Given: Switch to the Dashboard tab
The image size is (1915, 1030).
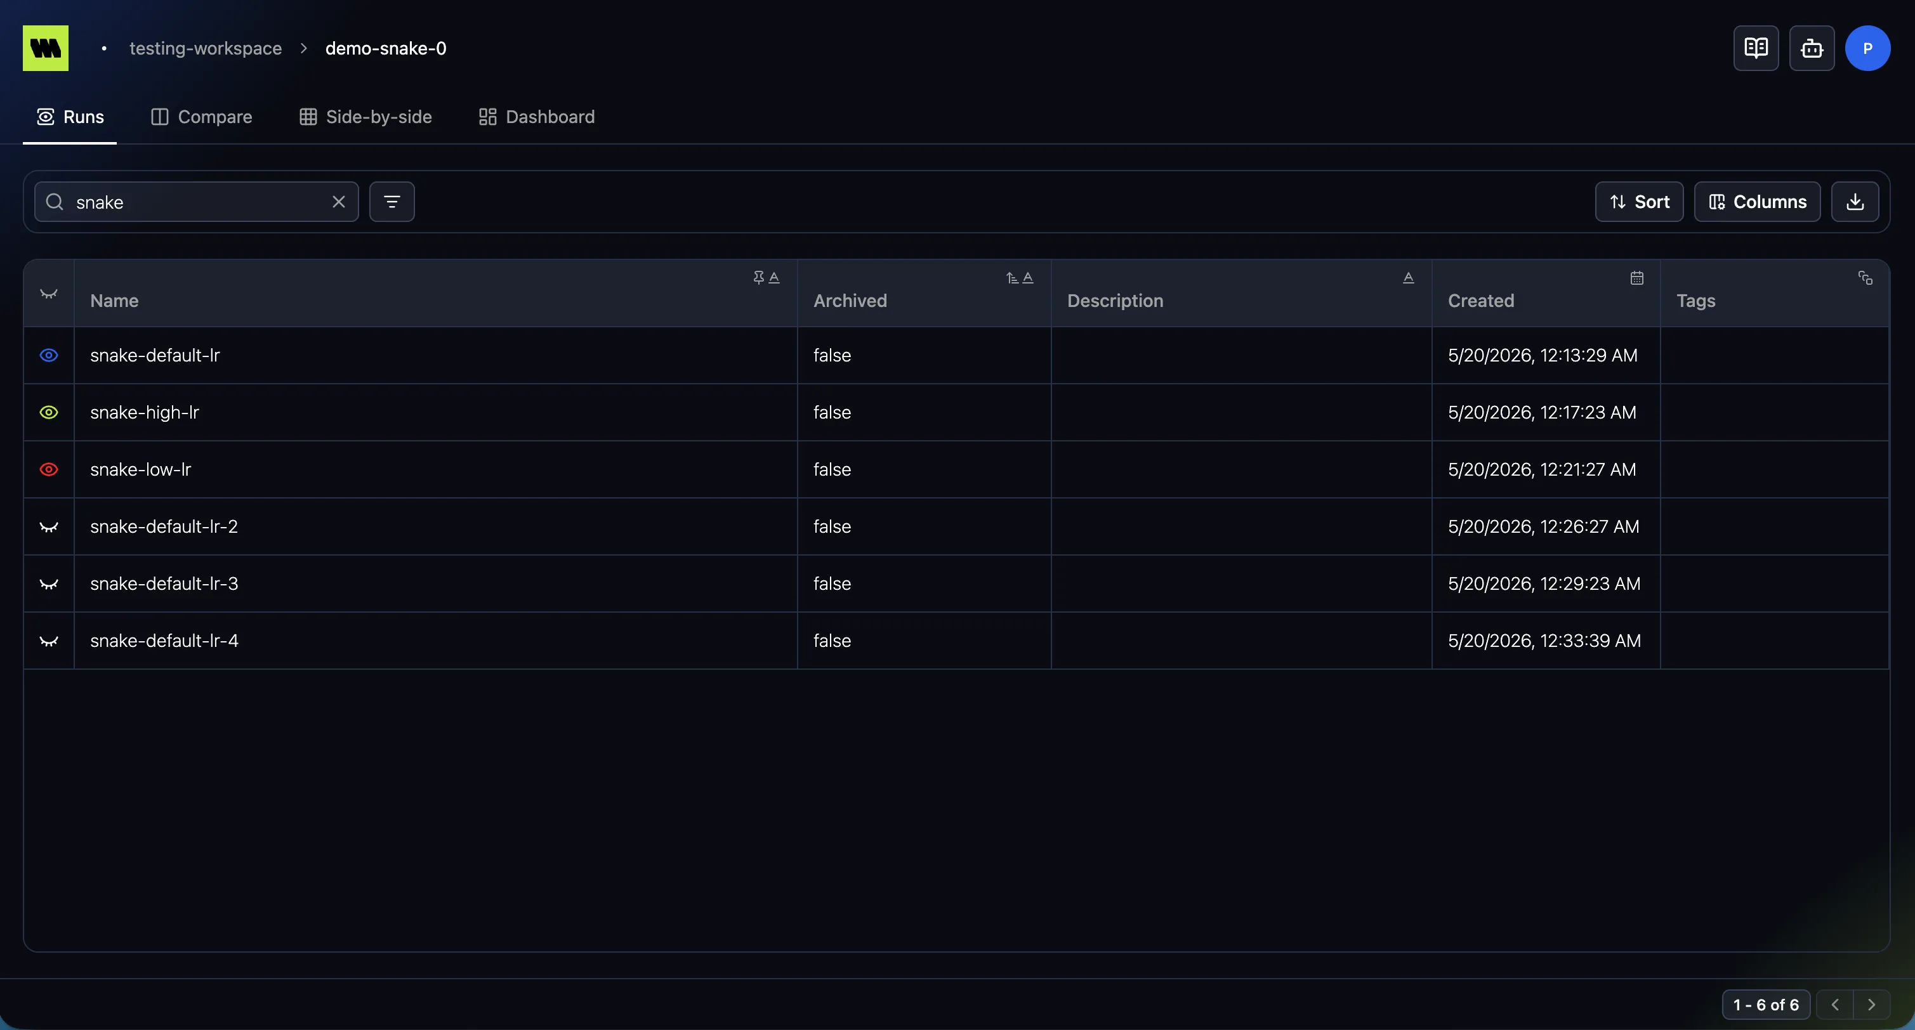Looking at the screenshot, I should [x=536, y=117].
